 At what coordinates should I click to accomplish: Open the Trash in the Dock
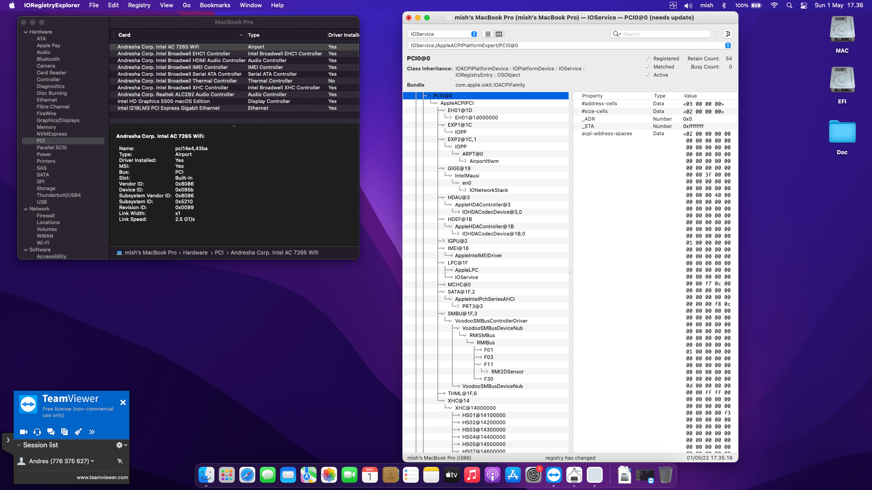click(x=665, y=475)
